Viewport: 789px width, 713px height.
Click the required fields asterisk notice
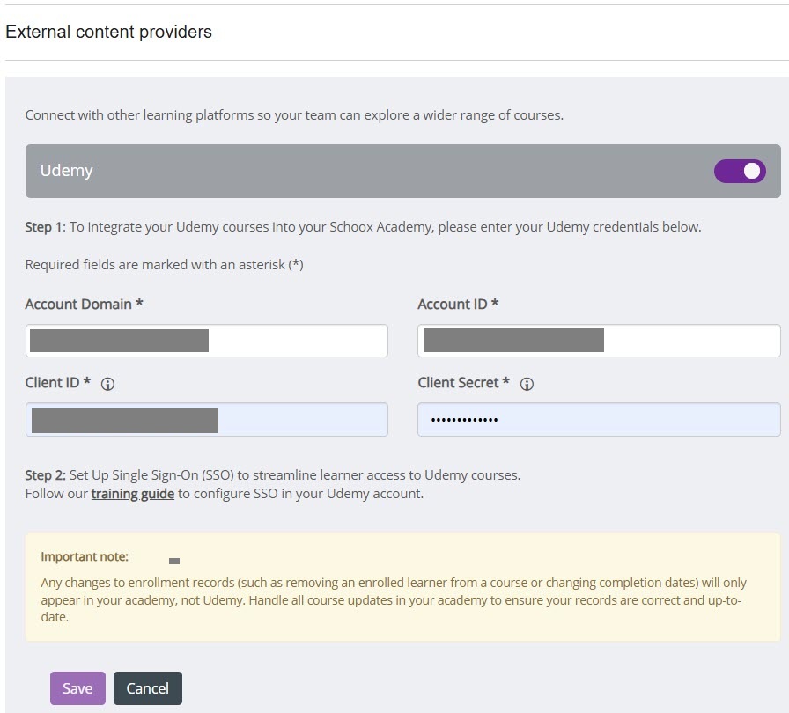(x=164, y=264)
